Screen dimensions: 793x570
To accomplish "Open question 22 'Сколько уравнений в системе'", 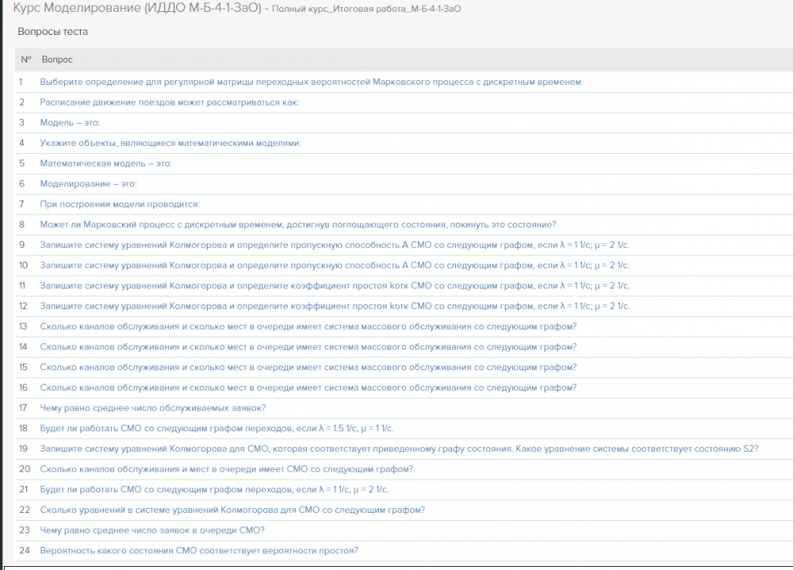I will tap(232, 510).
